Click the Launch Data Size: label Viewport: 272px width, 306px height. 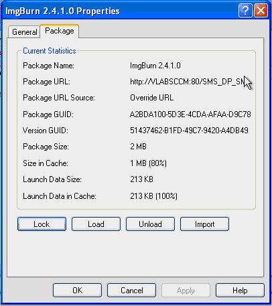click(52, 179)
